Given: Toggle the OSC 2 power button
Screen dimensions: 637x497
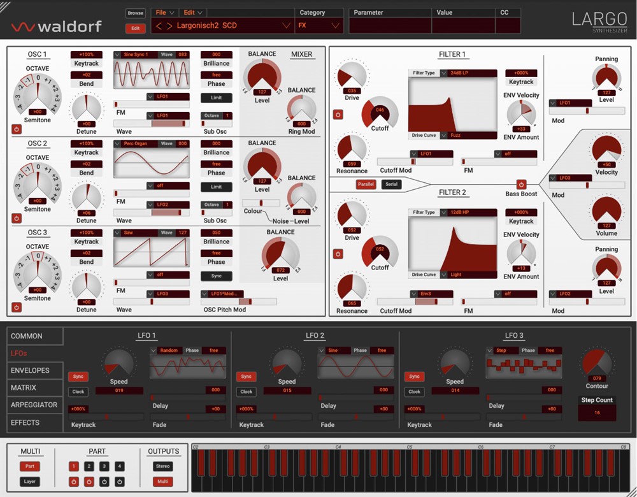Looking at the screenshot, I should coord(17,218).
